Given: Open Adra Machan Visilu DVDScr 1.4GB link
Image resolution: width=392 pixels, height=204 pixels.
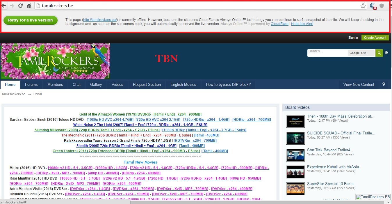Looking at the screenshot, I should 90,189.
